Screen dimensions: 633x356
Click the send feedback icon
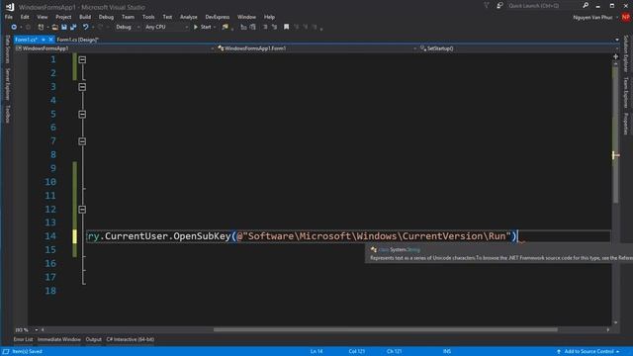[x=499, y=5]
